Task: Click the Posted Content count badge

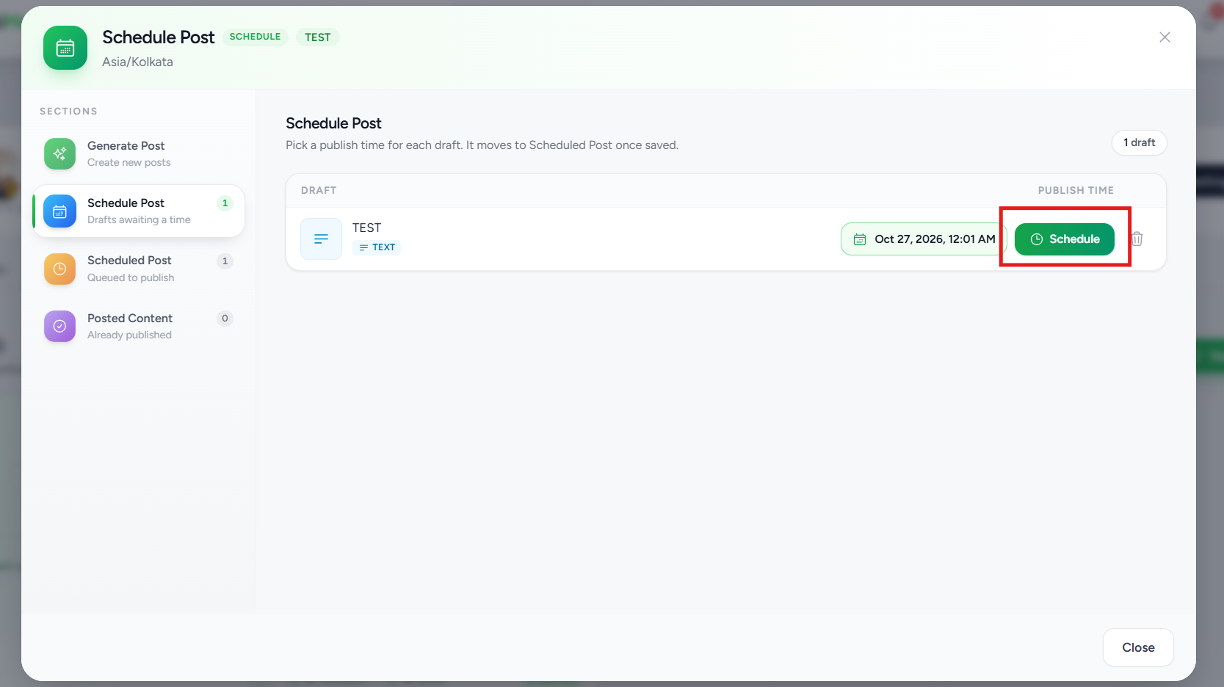Action: (225, 318)
